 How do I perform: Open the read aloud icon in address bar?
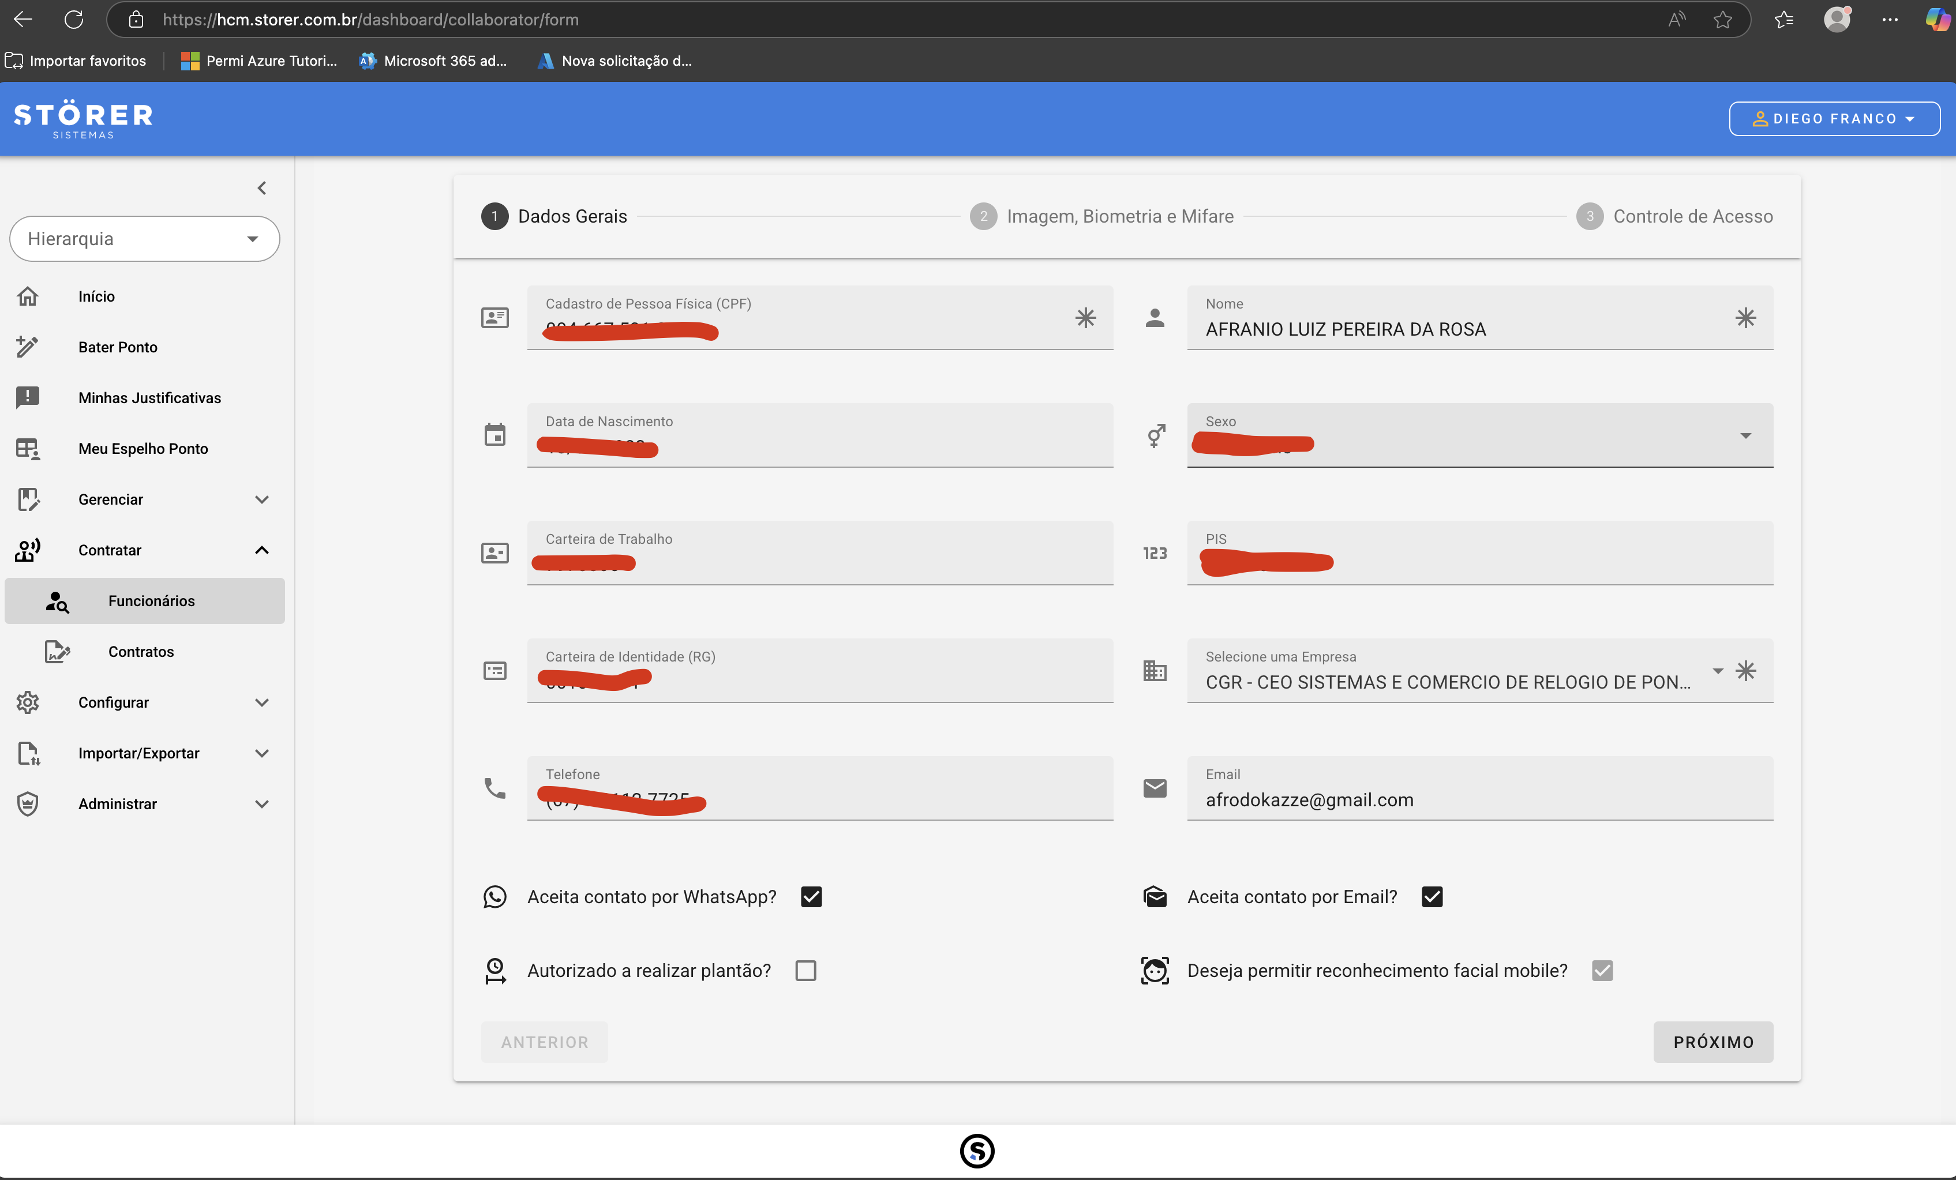pos(1677,20)
